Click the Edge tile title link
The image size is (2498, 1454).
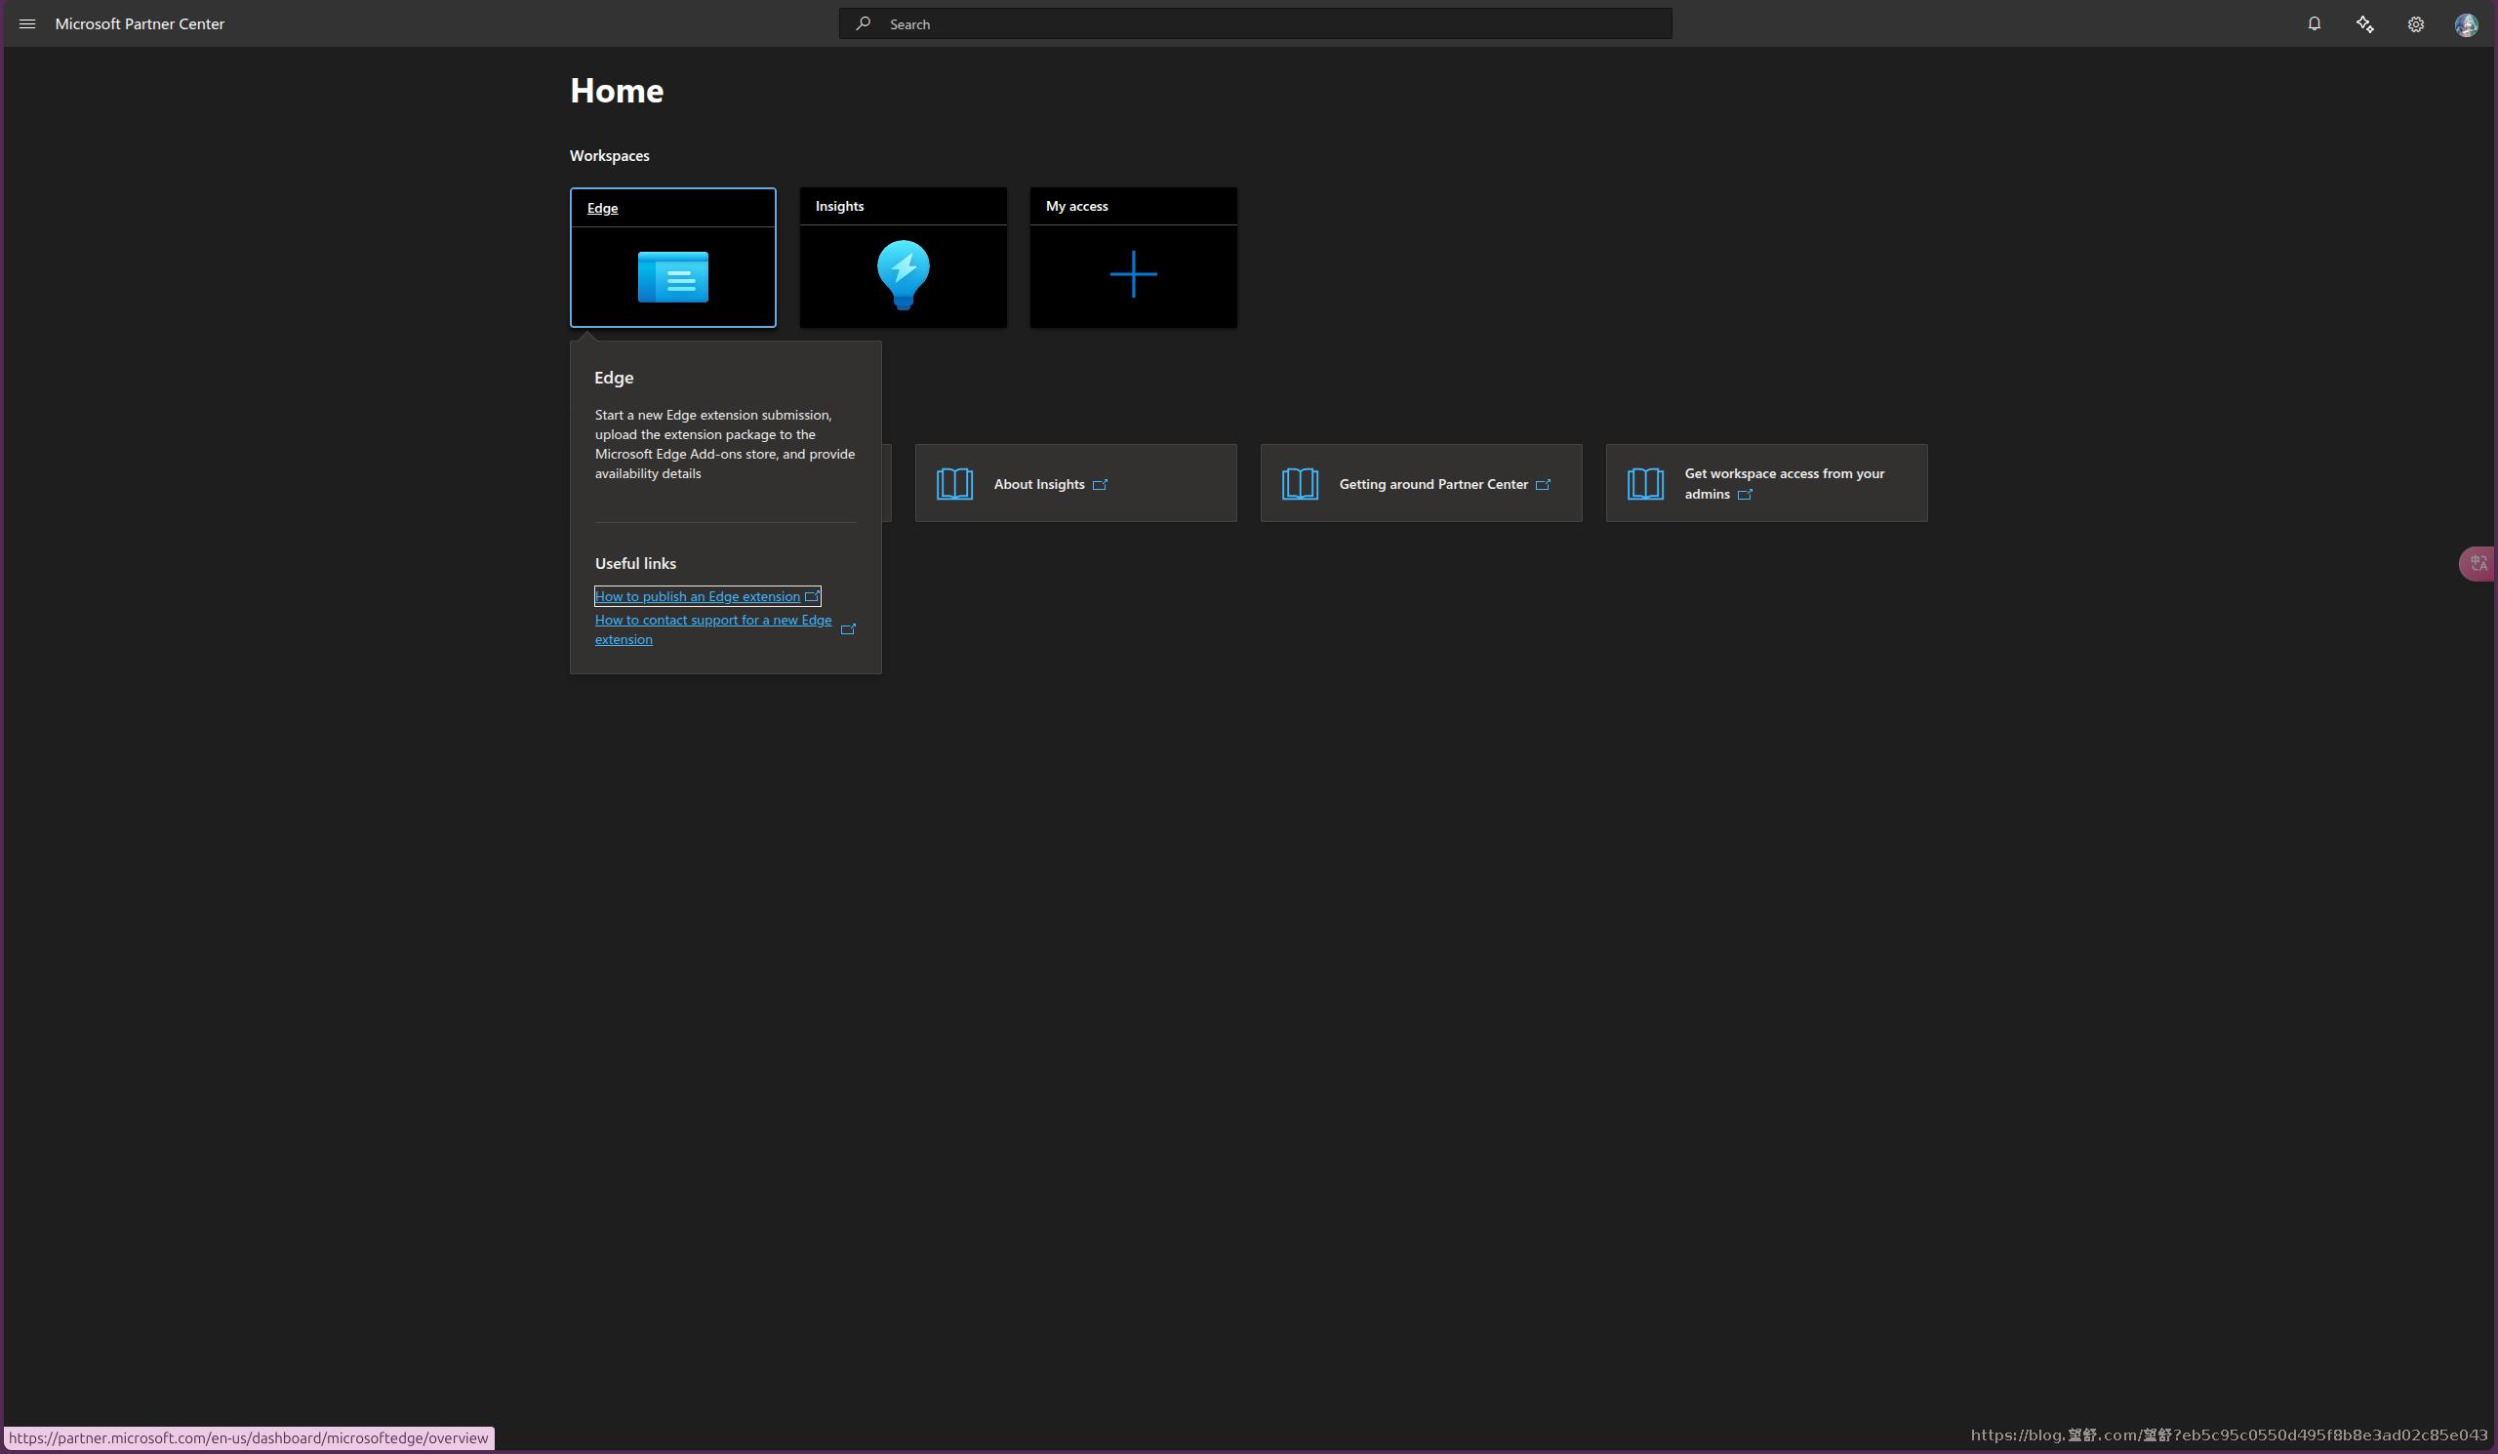602,208
